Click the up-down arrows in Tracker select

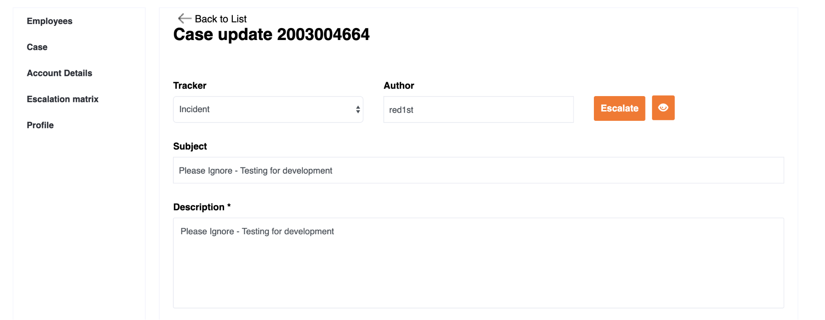coord(358,109)
